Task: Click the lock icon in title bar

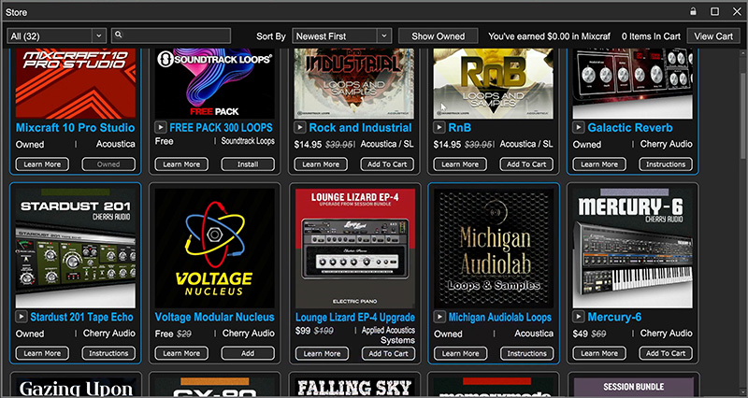Action: point(693,11)
